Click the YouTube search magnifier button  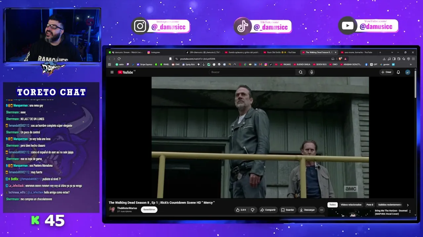[x=300, y=72]
